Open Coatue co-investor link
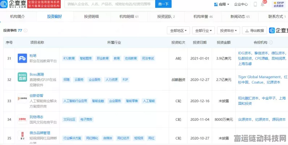The image size is (288, 145). click(x=257, y=82)
